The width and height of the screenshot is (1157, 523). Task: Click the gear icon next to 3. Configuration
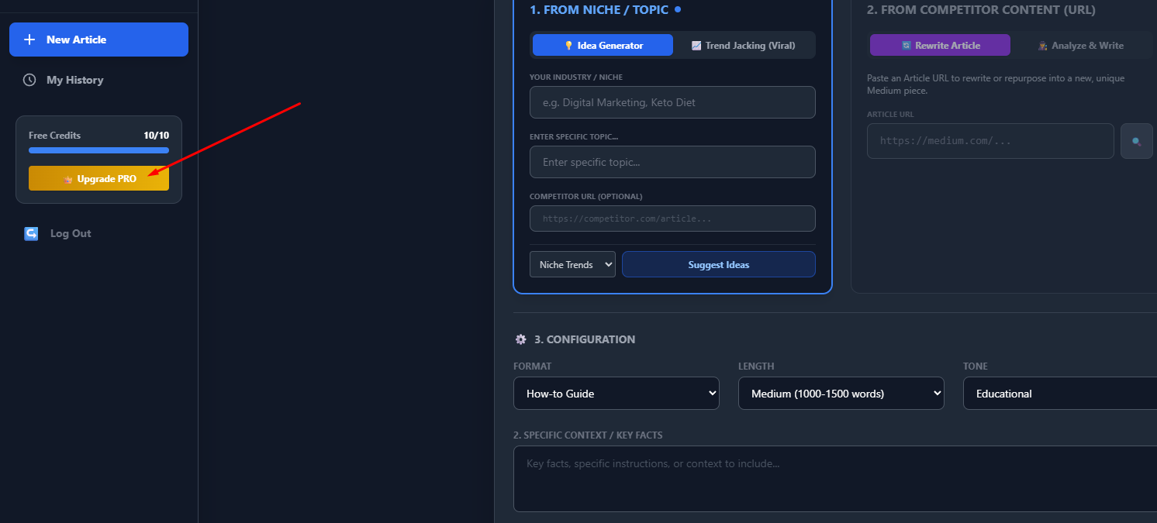(x=521, y=339)
